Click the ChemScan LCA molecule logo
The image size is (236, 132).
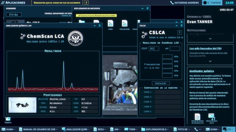point(23,36)
